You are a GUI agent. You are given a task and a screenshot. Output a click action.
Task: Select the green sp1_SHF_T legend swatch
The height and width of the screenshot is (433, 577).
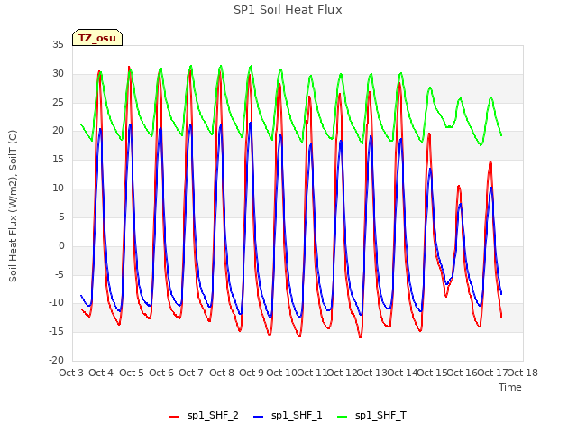point(343,417)
